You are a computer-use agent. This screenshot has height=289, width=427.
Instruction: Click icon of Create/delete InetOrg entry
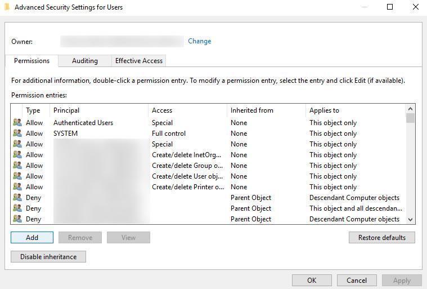coord(17,155)
